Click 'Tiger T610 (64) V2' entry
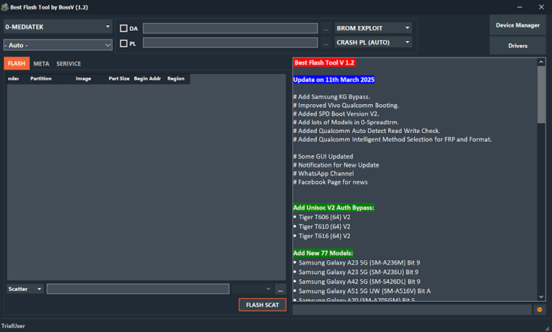Screen dimensions: 552x332 [x=324, y=227]
